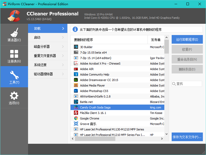The image size is (206, 155).
Task: Click 运行卸载程序 button
Action: (187, 39)
